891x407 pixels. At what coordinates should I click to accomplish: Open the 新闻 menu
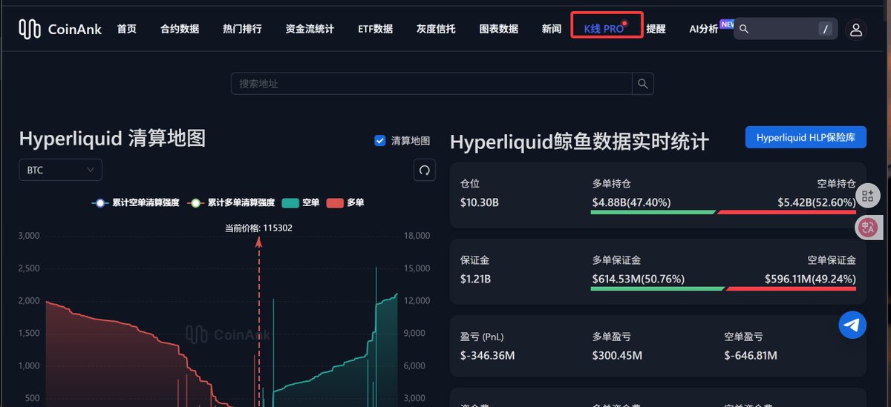tap(552, 29)
